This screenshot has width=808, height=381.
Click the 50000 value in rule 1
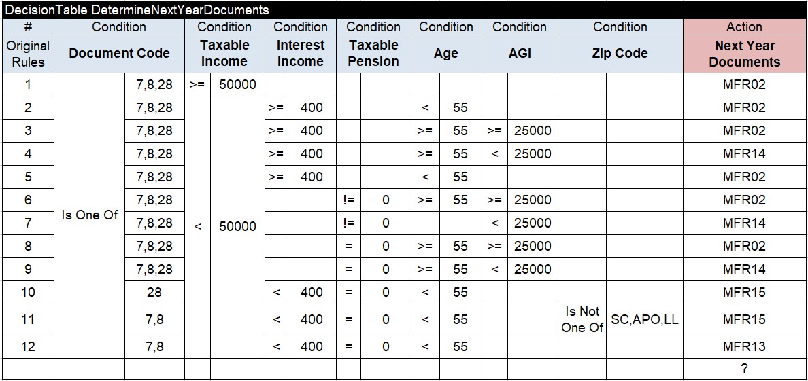click(x=237, y=85)
